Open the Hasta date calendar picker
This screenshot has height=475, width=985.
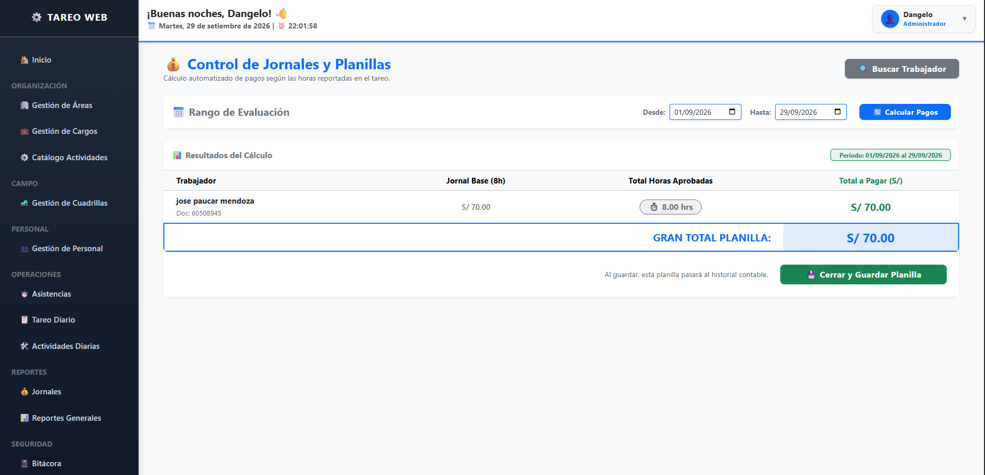[x=838, y=112]
